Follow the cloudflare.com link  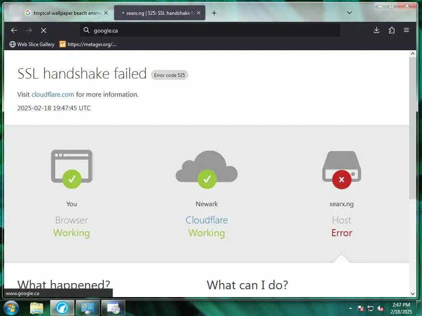(x=53, y=95)
